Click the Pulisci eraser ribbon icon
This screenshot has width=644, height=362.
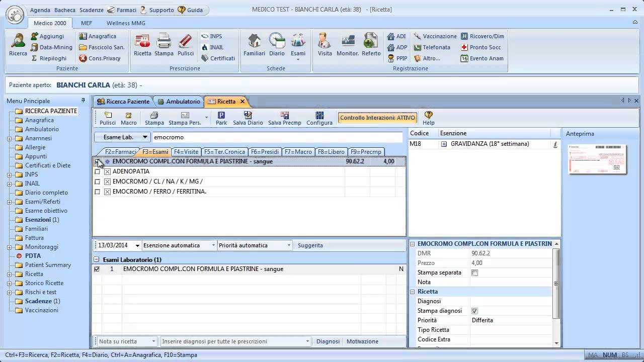click(186, 45)
